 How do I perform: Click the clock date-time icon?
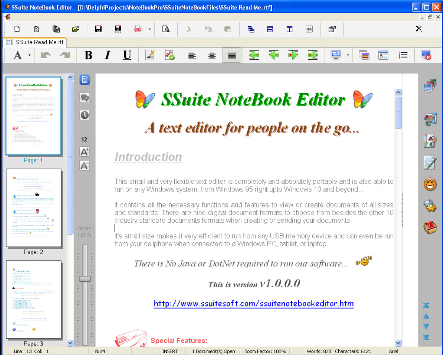(84, 115)
